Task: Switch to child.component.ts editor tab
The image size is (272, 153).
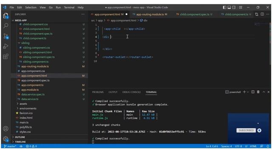Action: (x=236, y=14)
